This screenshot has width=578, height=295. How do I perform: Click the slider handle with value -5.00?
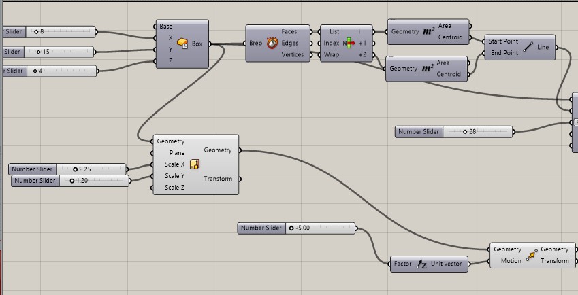291,228
